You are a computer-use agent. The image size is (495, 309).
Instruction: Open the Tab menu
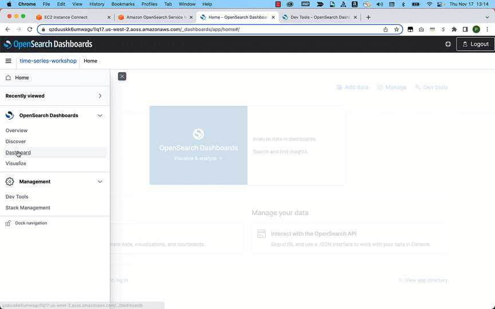(168, 4)
